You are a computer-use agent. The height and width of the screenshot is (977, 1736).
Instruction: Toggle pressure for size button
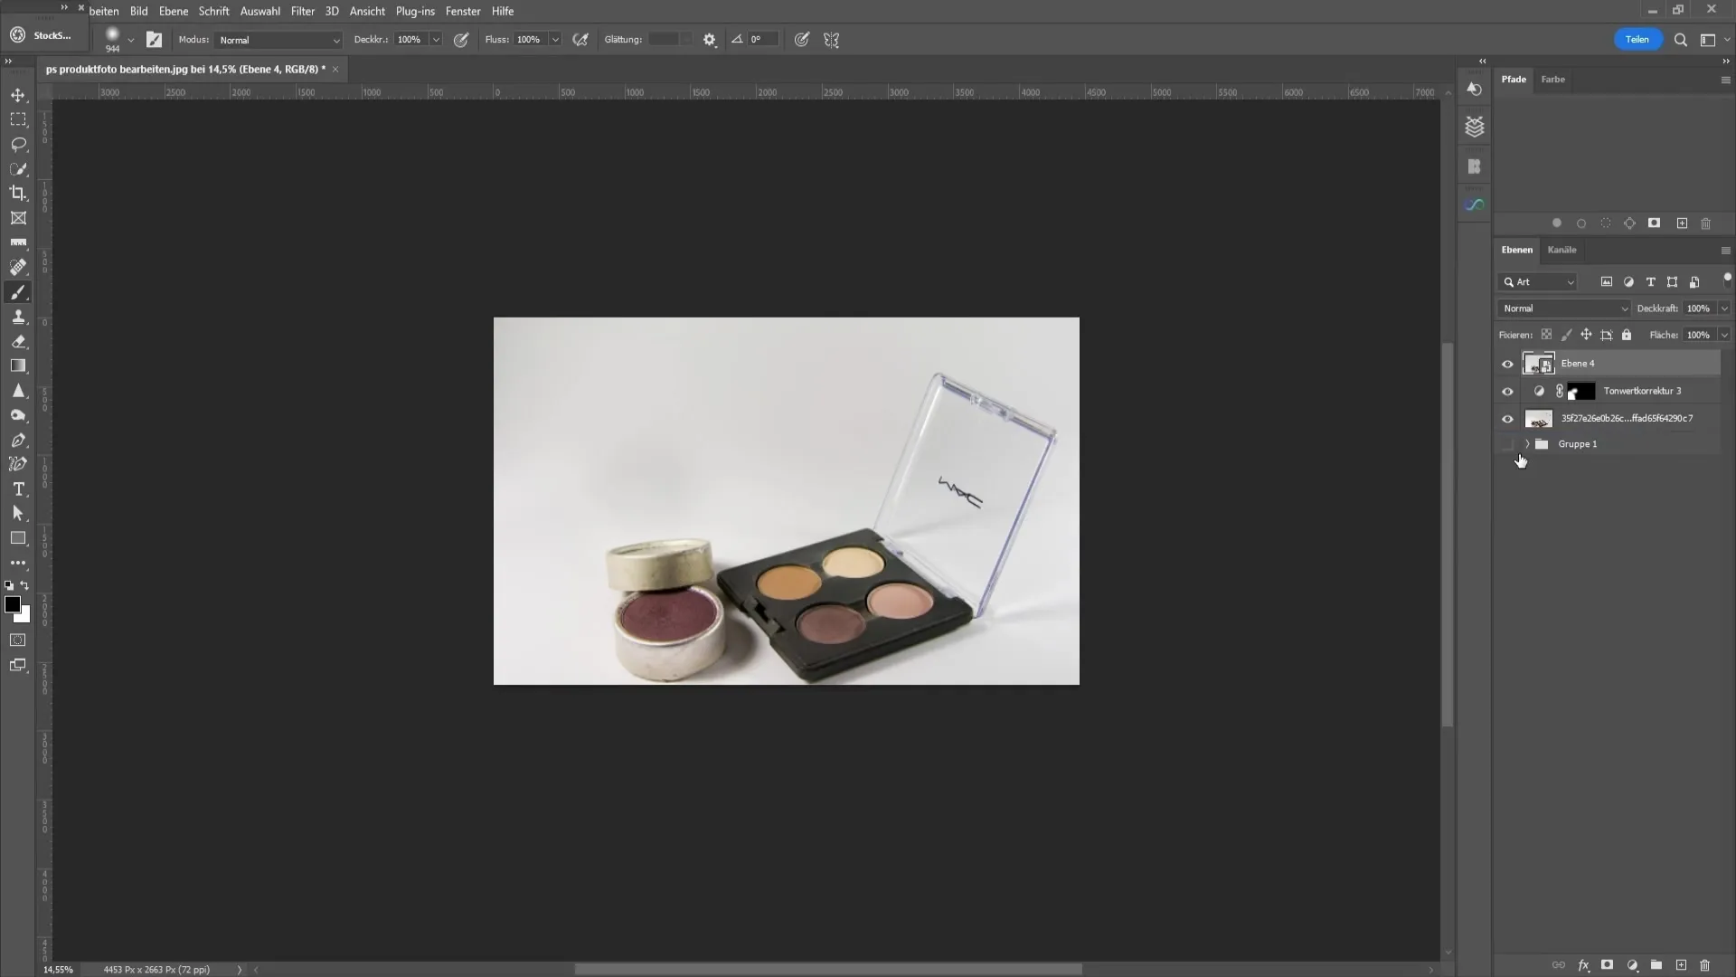click(x=801, y=40)
